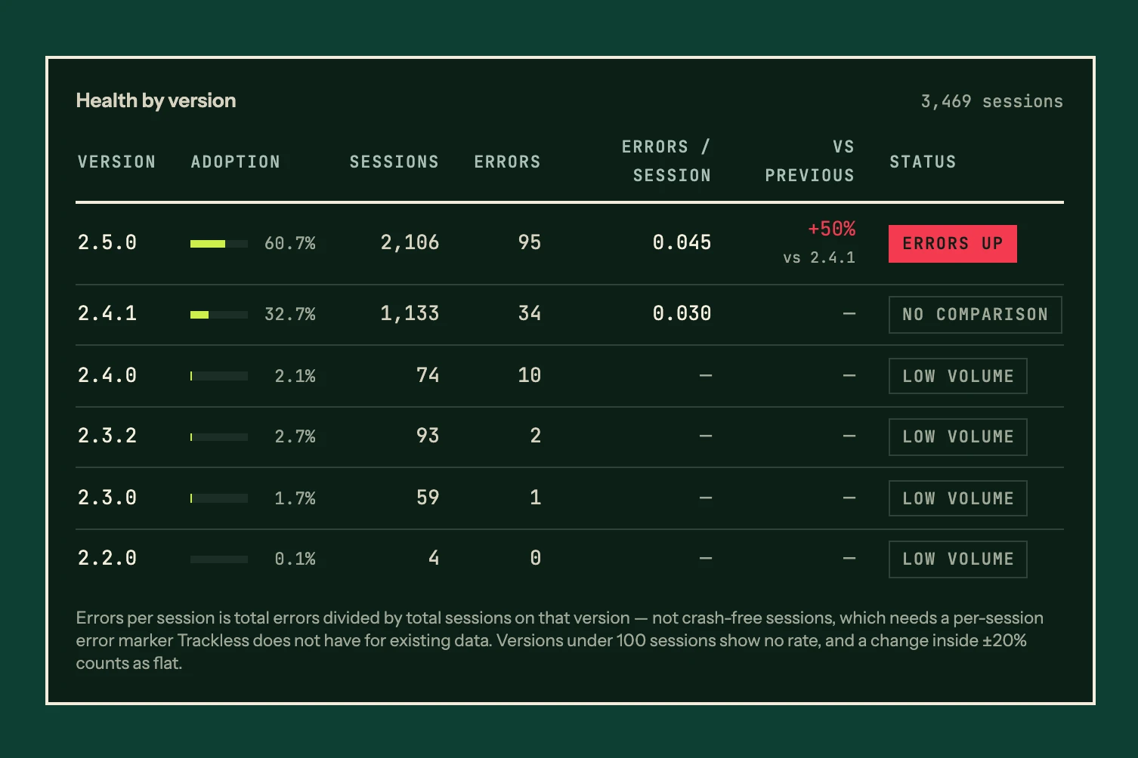Click the NO COMPARISON status badge
Image resolution: width=1138 pixels, height=758 pixels.
point(976,315)
